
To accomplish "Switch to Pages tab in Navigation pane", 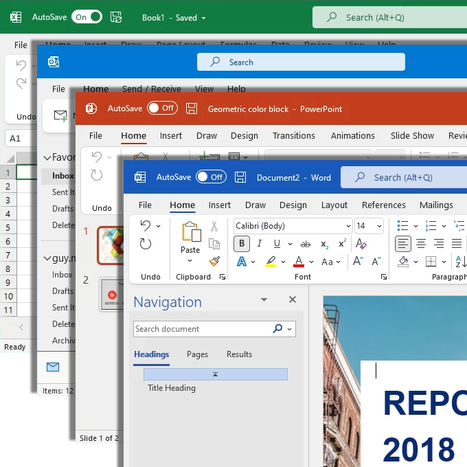I will [197, 354].
